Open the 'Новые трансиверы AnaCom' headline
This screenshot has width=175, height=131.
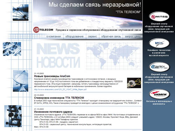click(x=52, y=76)
